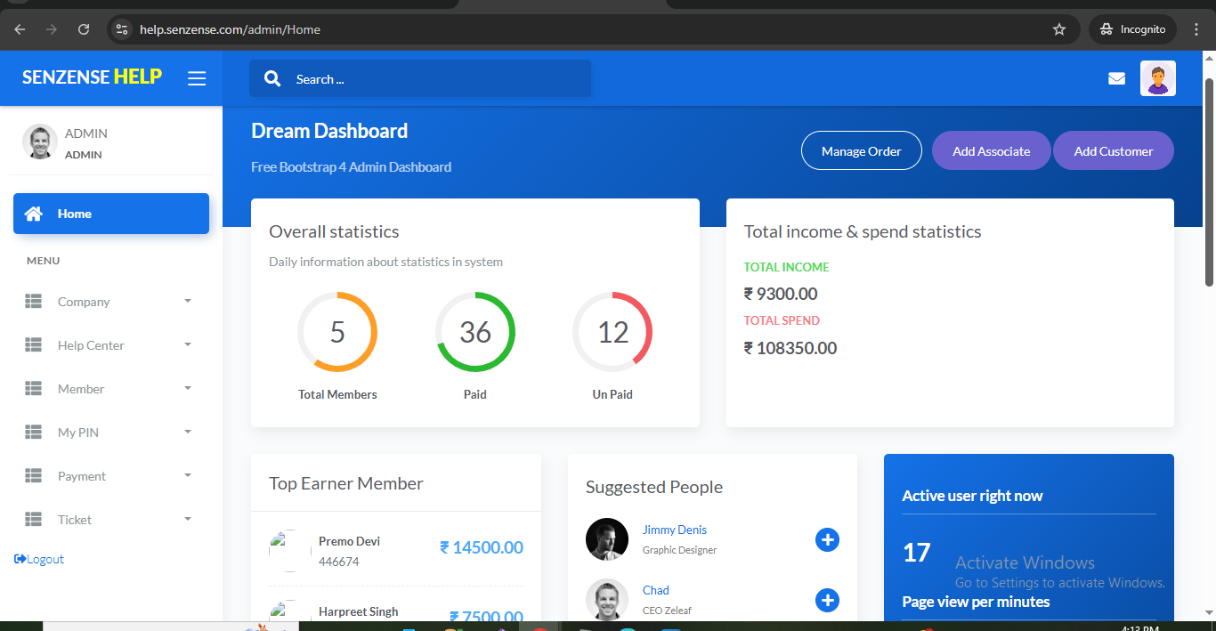This screenshot has width=1216, height=631.
Task: Open the user profile avatar in the header
Action: (1158, 78)
